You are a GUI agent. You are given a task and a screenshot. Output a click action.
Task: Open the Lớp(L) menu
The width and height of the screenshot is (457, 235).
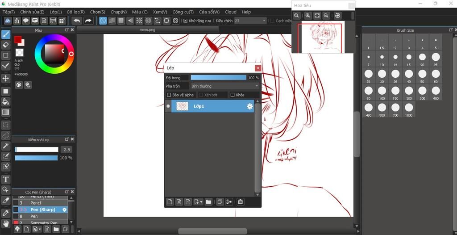pos(56,12)
